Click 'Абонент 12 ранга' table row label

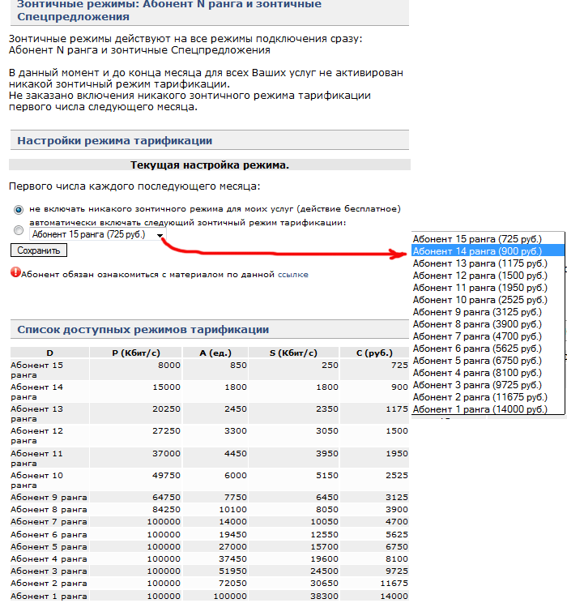pyautogui.click(x=50, y=436)
